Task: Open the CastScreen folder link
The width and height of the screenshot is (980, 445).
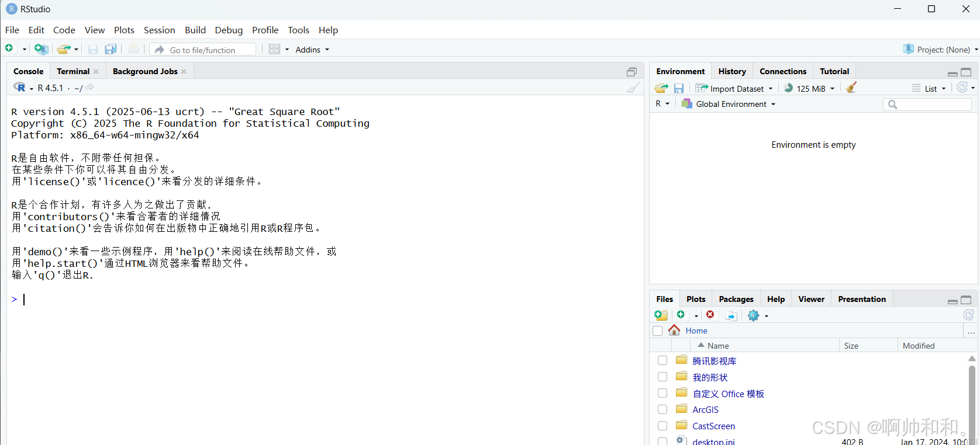Action: pos(713,426)
